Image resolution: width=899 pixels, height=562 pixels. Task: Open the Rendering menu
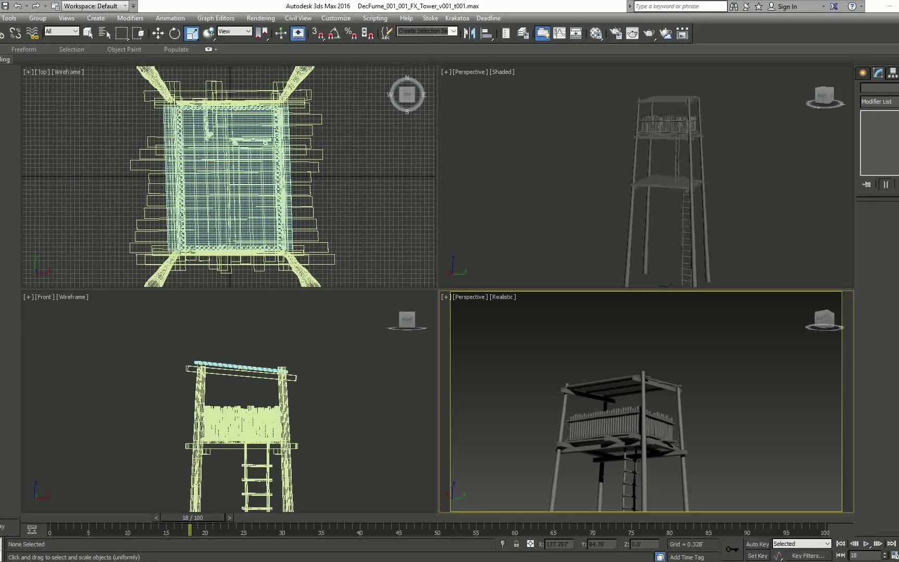260,18
